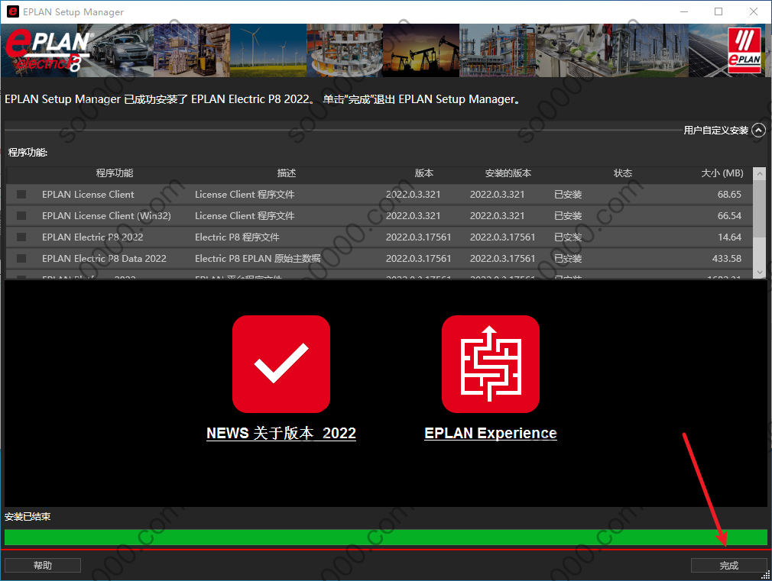Click the 安装已结束 status text

(x=28, y=517)
